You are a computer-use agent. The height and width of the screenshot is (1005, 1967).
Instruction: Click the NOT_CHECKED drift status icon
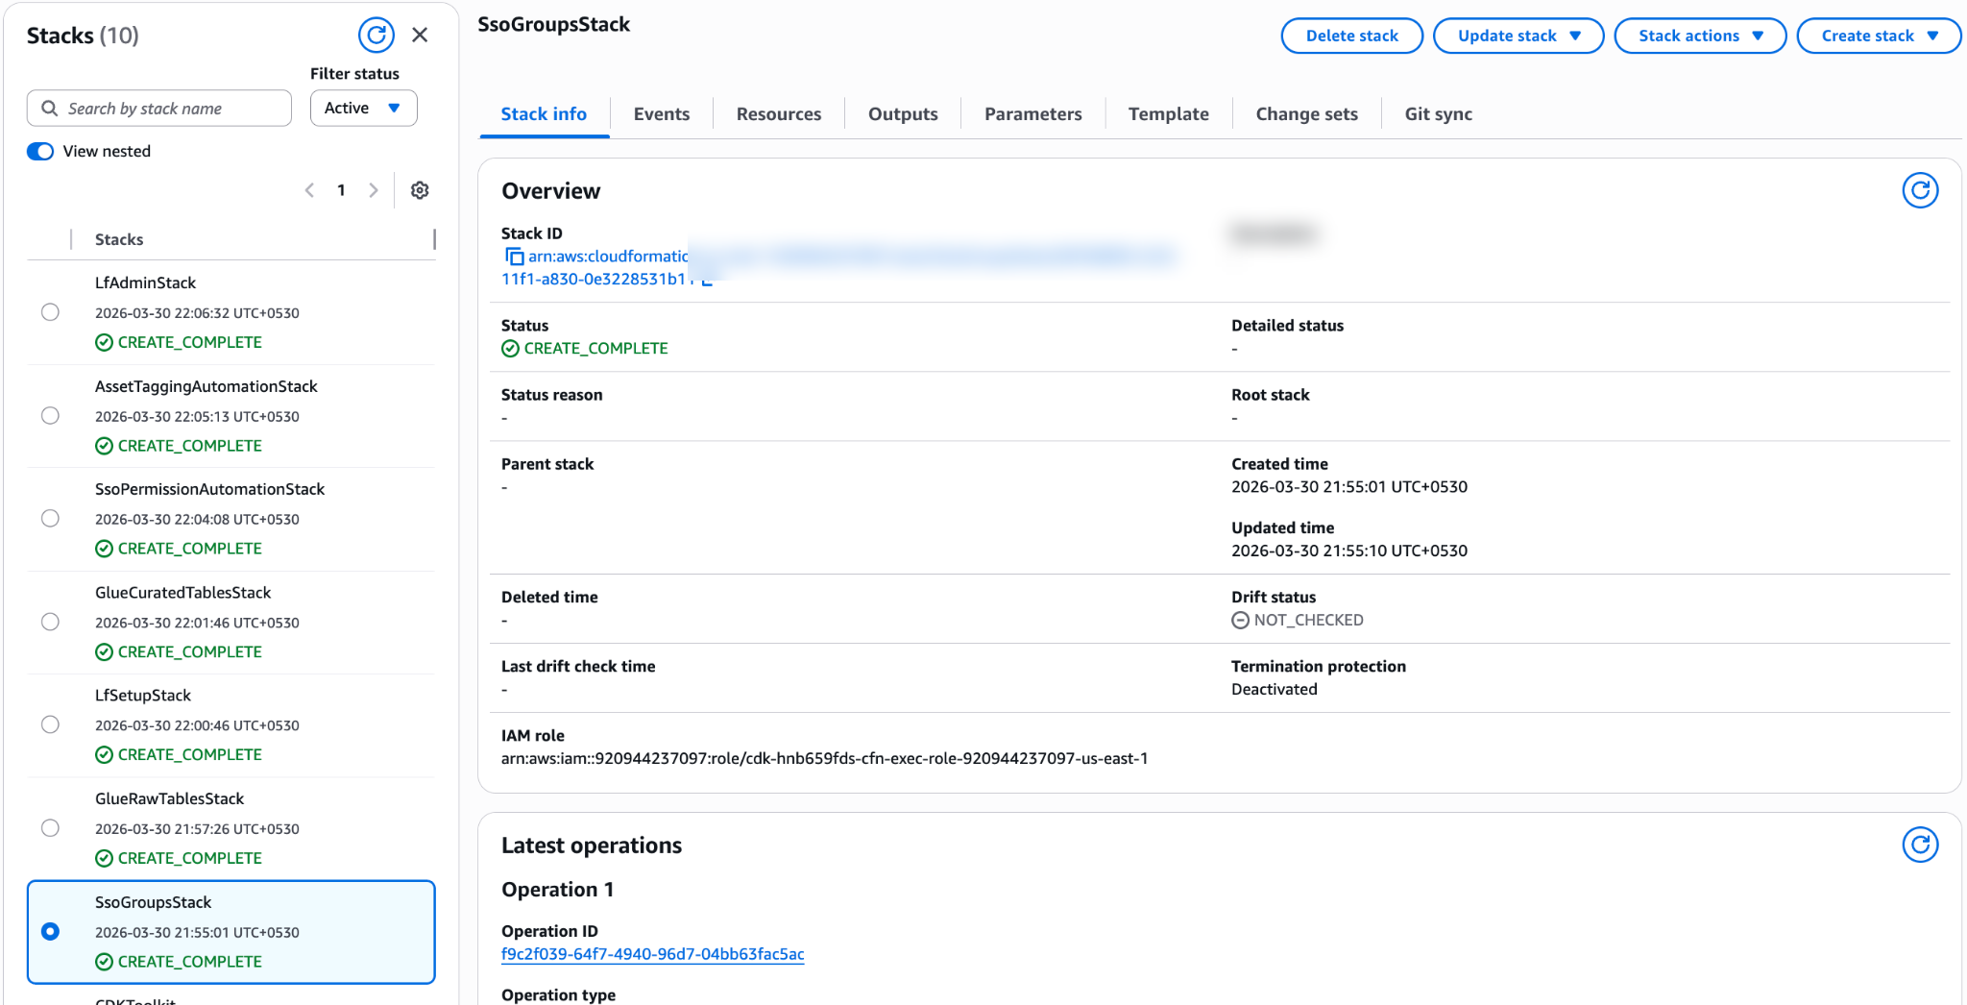(1240, 621)
